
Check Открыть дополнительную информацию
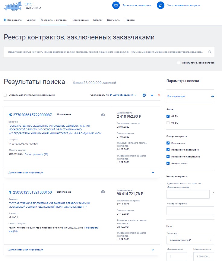[x=5, y=95]
